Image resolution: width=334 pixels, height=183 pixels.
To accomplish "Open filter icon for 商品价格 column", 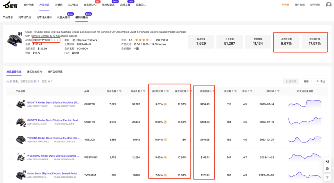I will click(x=213, y=91).
